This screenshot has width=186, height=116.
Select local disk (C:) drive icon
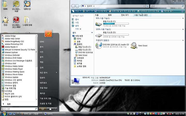[99, 24]
